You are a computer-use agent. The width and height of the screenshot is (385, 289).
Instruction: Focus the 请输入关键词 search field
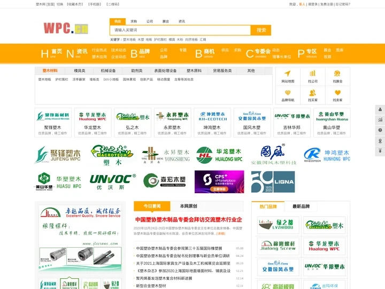pos(180,30)
